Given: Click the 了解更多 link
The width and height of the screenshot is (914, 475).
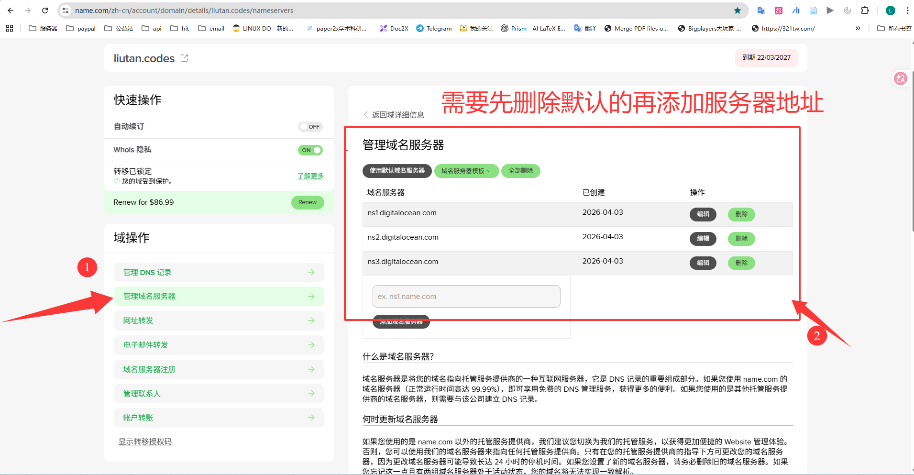Looking at the screenshot, I should point(310,176).
